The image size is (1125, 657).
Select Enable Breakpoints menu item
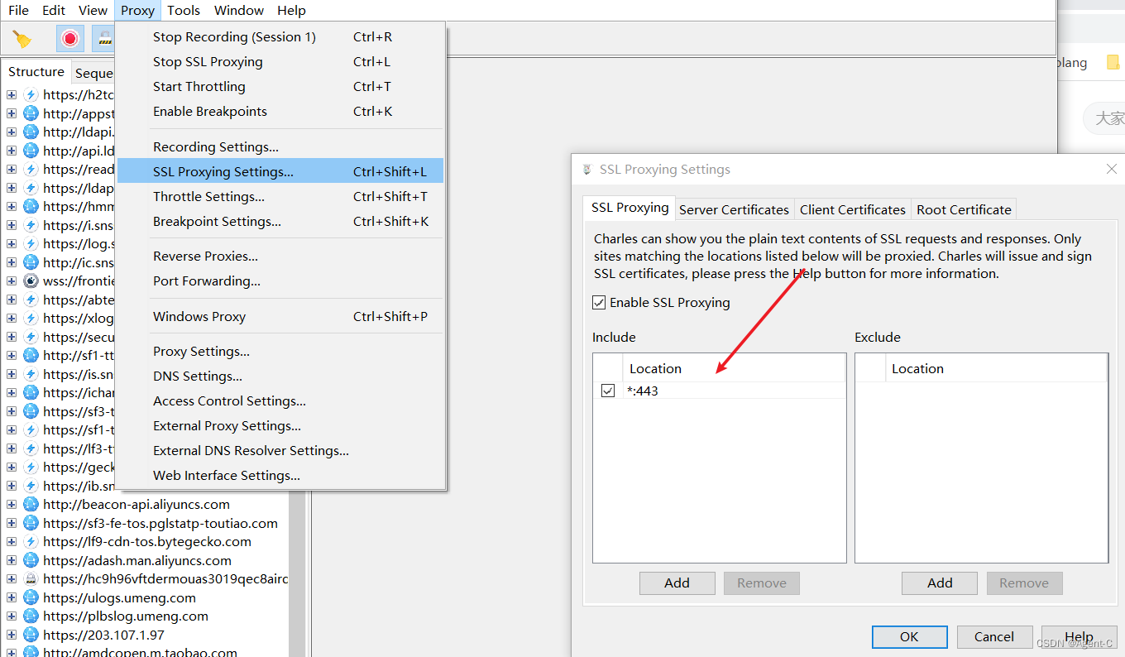pyautogui.click(x=280, y=111)
